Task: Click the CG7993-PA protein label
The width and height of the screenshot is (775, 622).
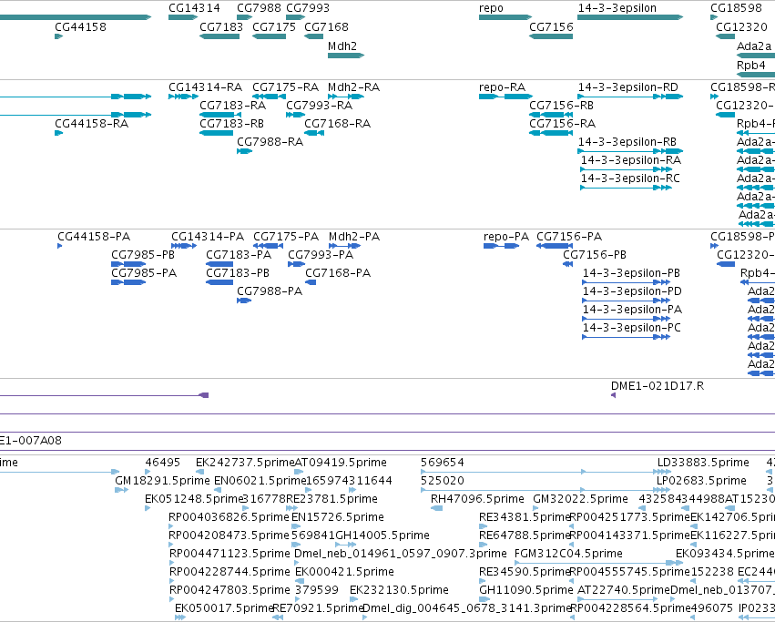Action: [321, 255]
